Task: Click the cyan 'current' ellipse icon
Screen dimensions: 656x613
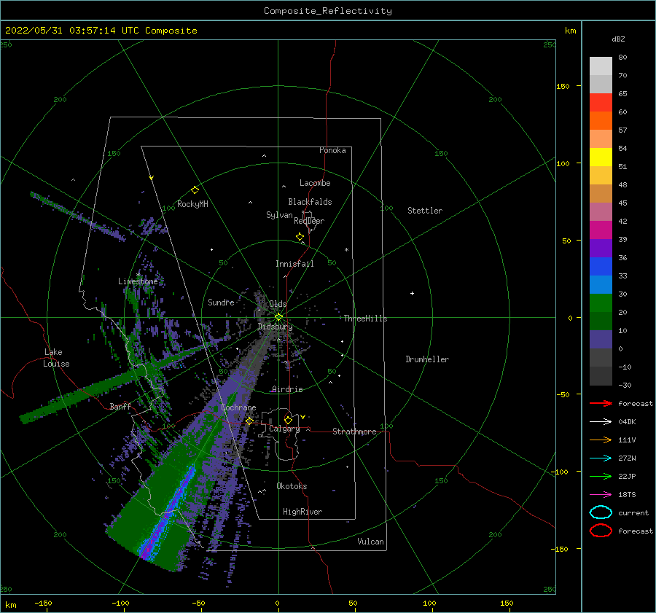Action: (x=601, y=512)
